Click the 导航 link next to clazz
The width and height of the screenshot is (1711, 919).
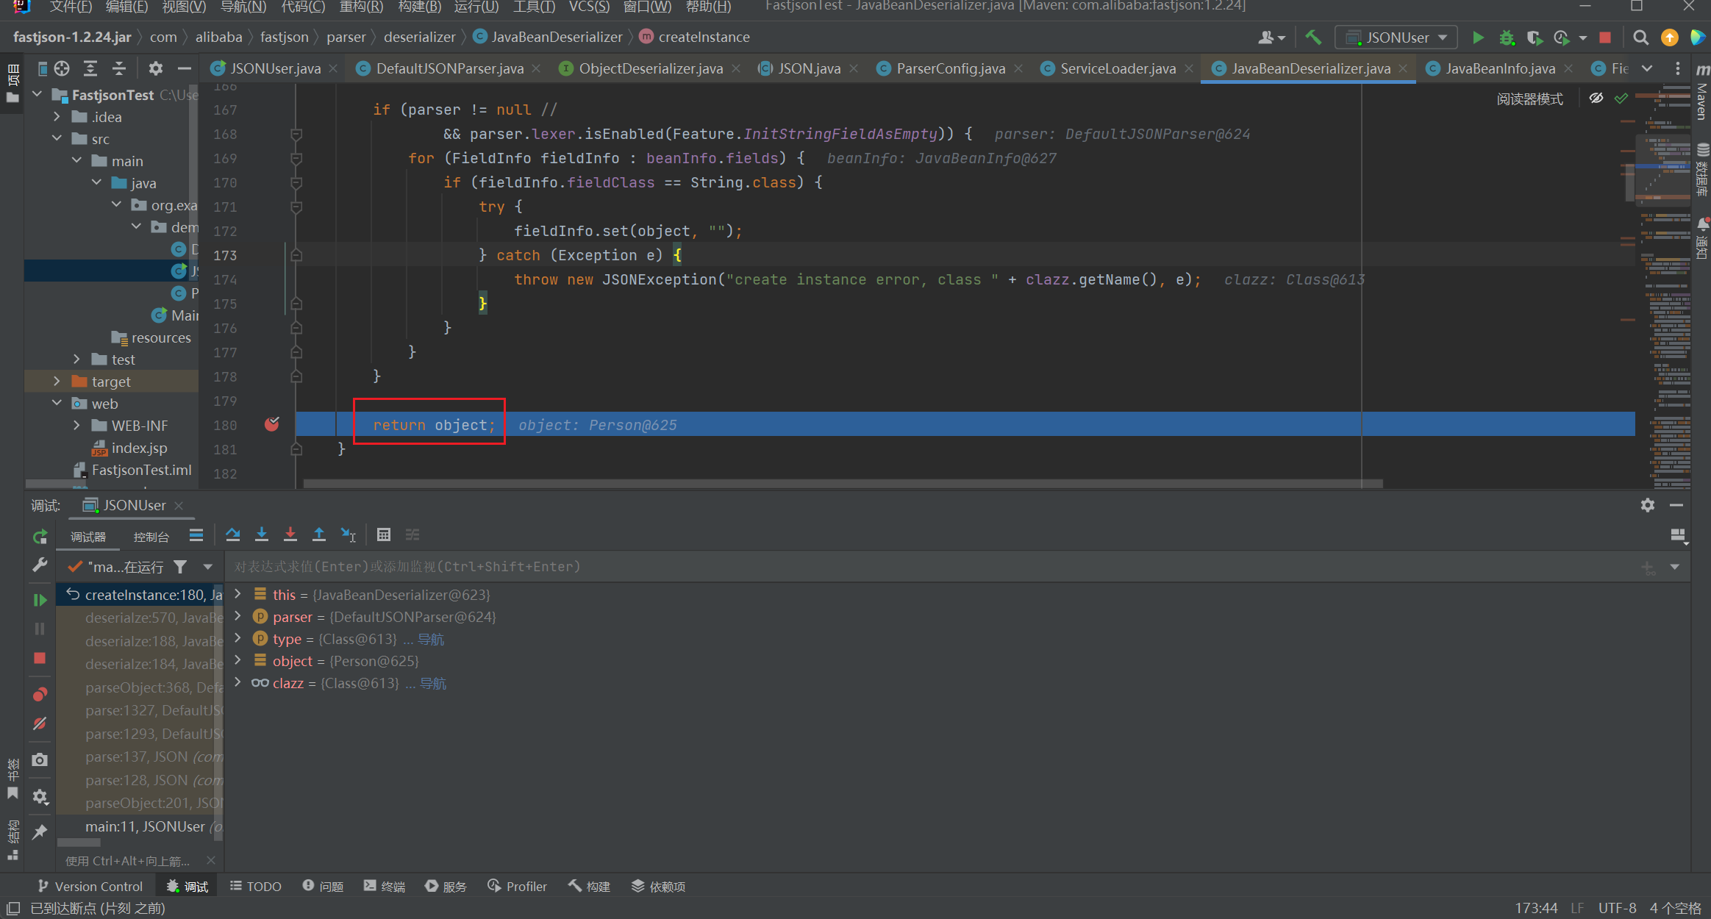coord(432,683)
